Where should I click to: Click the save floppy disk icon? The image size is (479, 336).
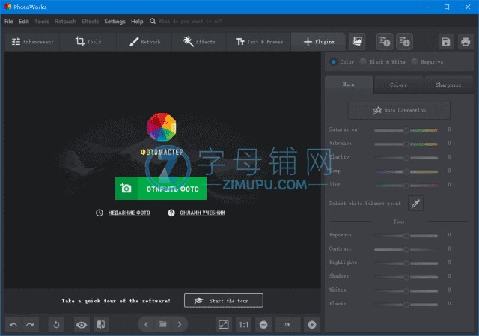[x=446, y=42]
